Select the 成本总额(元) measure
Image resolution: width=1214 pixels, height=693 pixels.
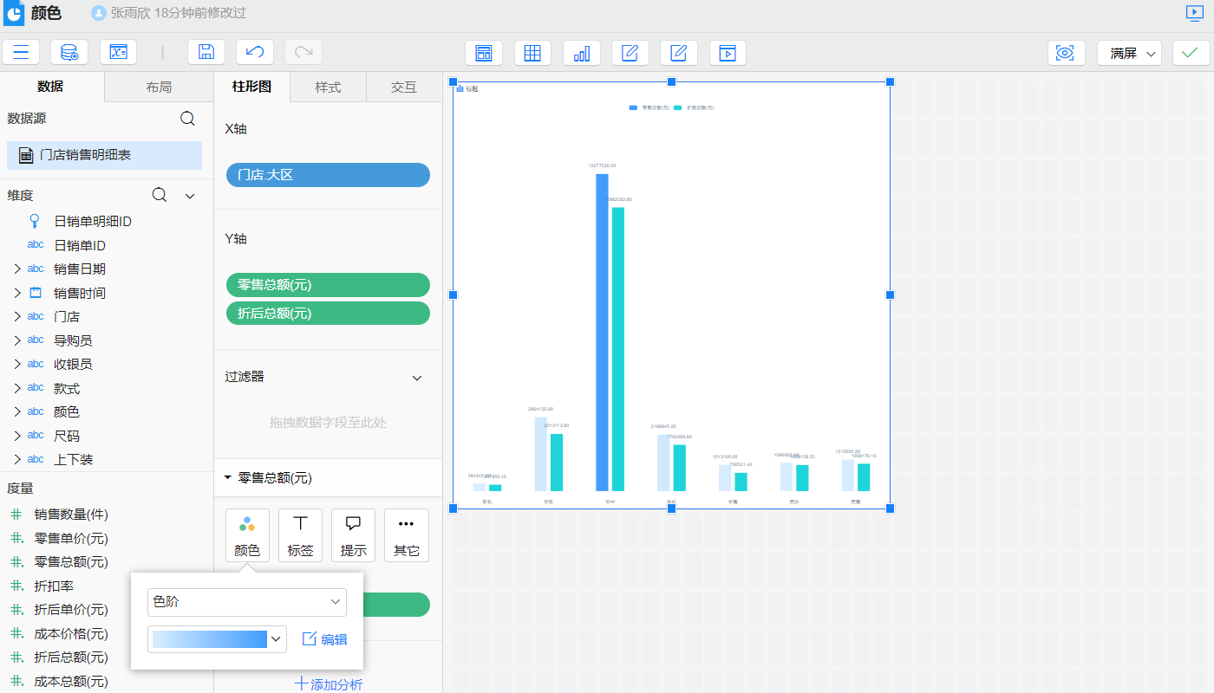point(71,681)
